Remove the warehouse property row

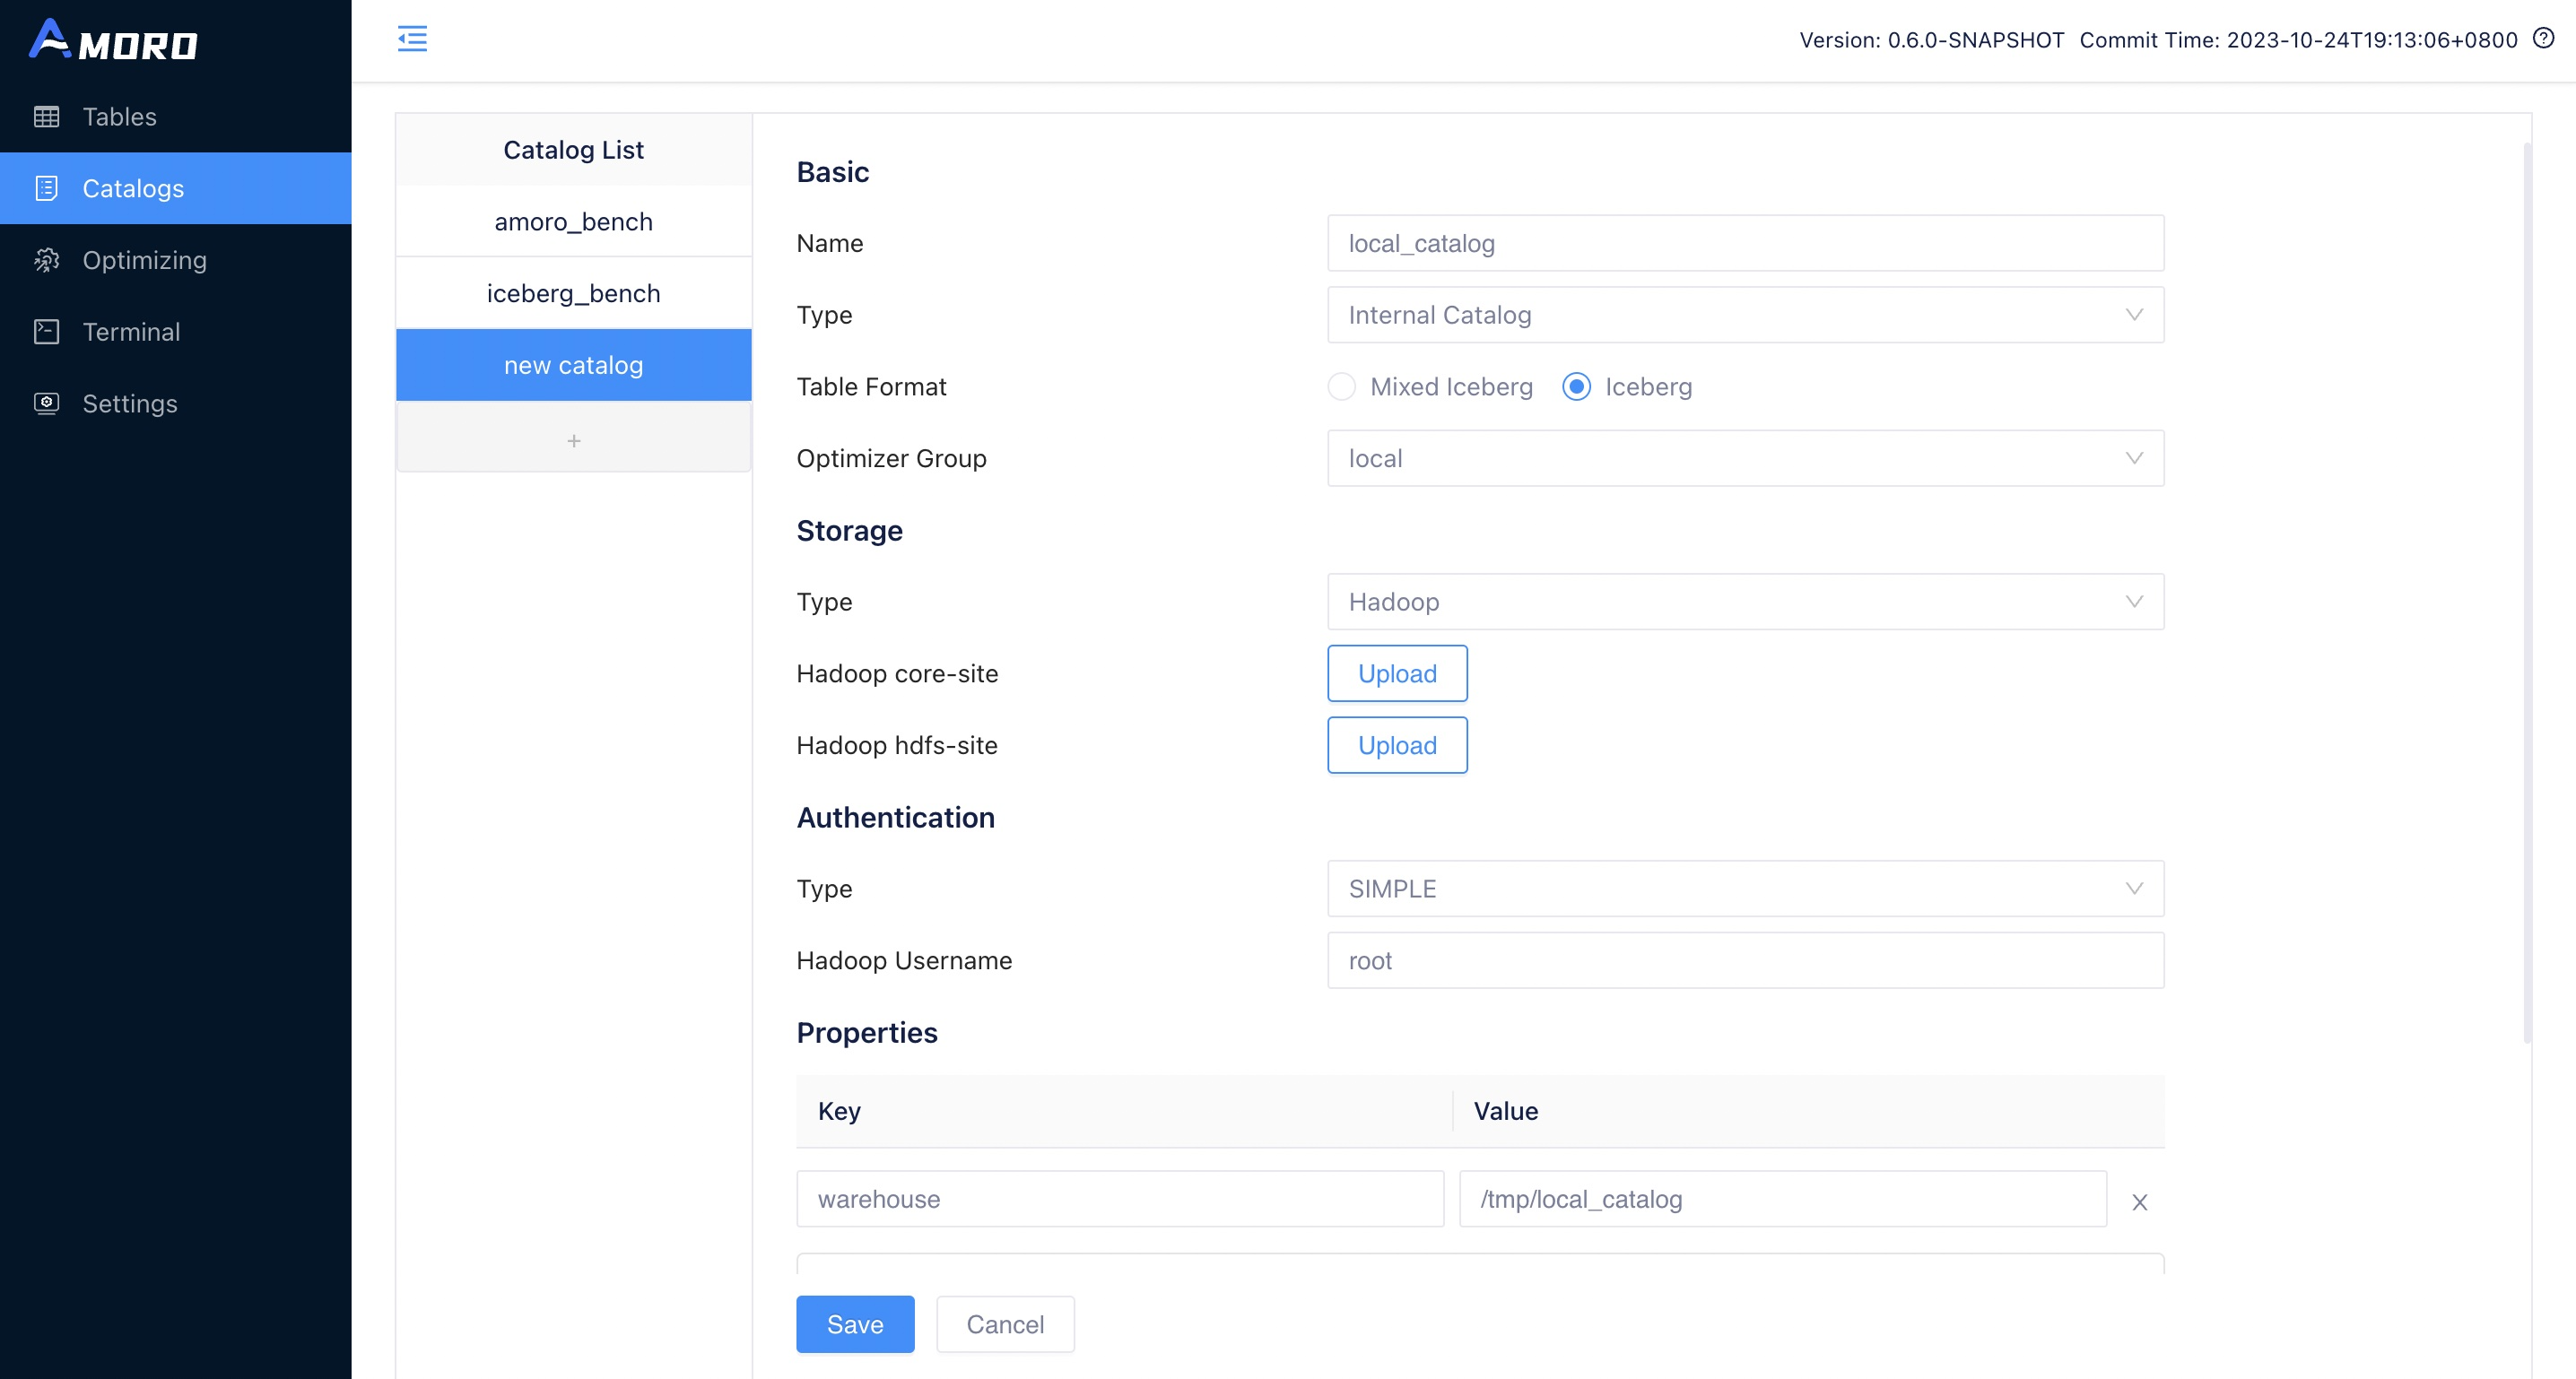(2140, 1202)
